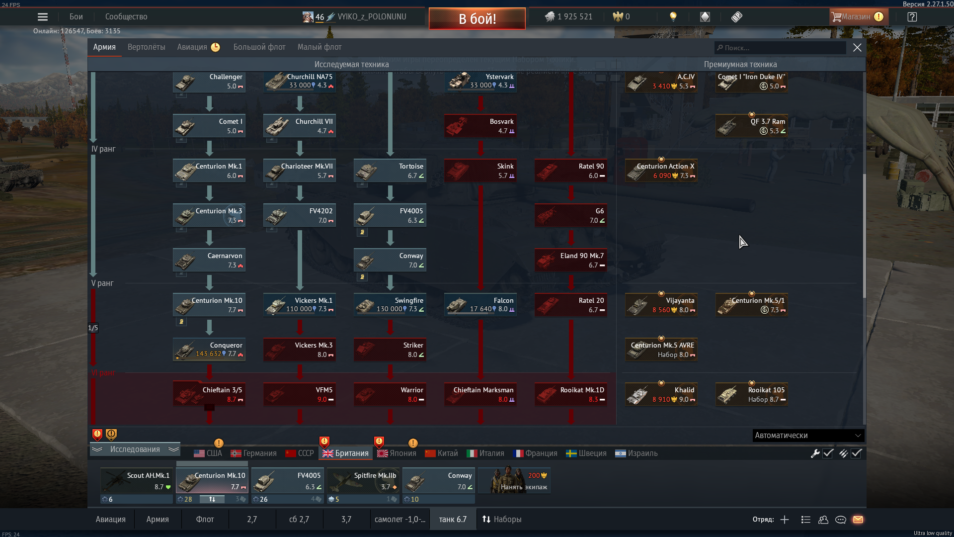Click the lightbulb hint icon
Image resolution: width=954 pixels, height=537 pixels.
coord(673,17)
